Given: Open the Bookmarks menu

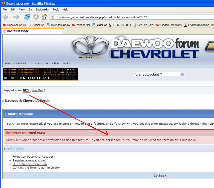Looking at the screenshot, I should click(42, 9).
